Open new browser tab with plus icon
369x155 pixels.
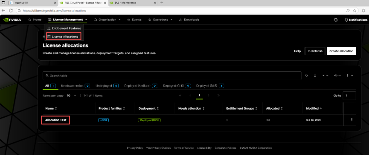coord(161,3)
